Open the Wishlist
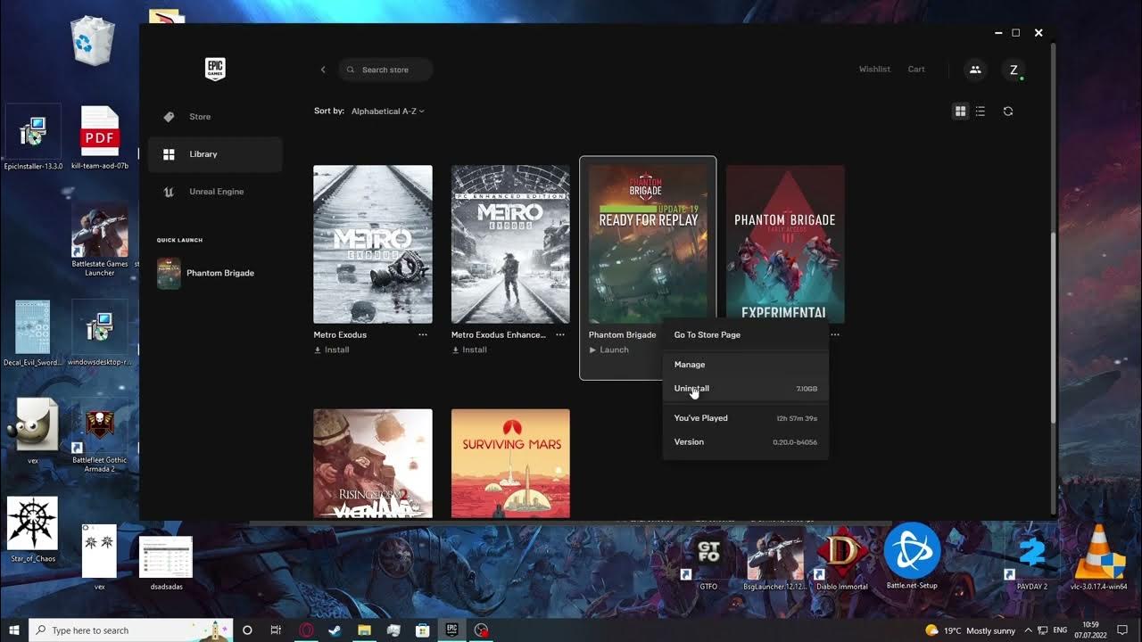Viewport: 1142px width, 642px height. [x=874, y=70]
